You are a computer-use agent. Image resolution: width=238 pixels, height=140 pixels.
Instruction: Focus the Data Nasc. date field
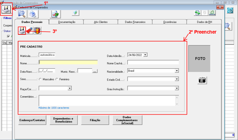(47, 71)
